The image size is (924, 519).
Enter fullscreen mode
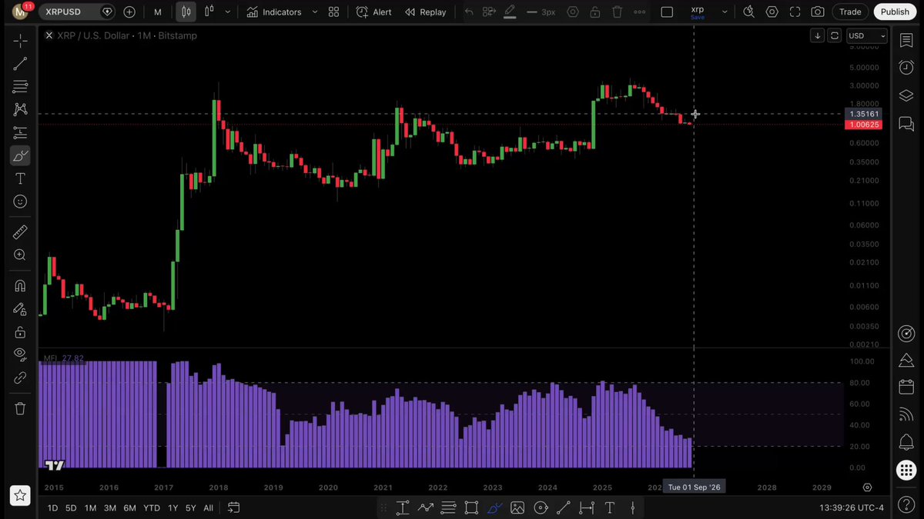[795, 12]
